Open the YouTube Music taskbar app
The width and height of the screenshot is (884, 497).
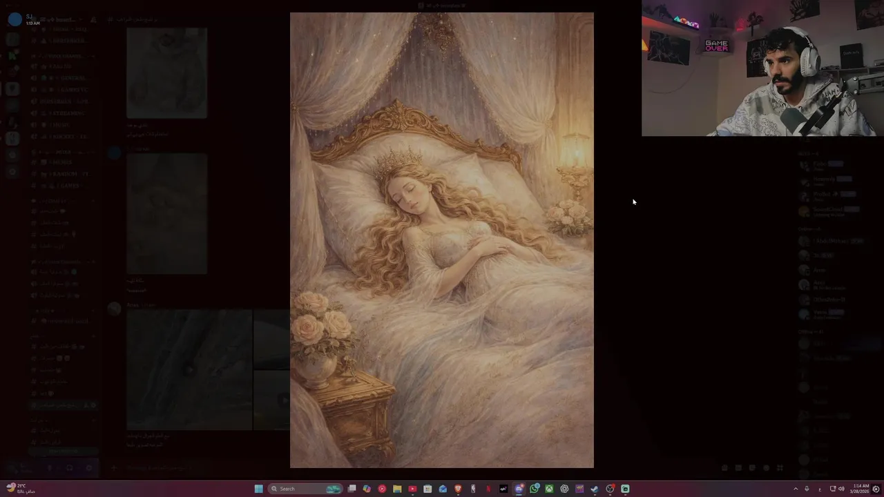pos(382,489)
